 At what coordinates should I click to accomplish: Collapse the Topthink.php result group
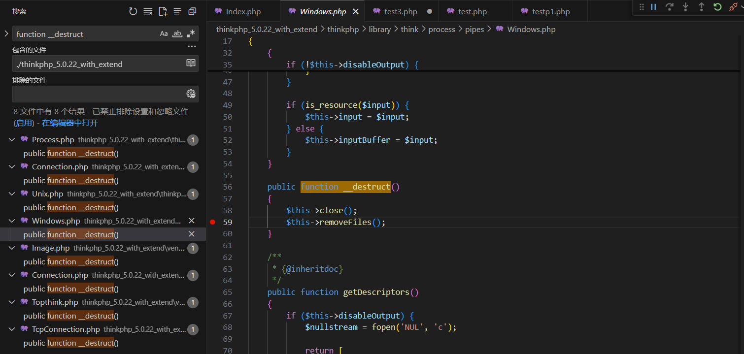12,302
